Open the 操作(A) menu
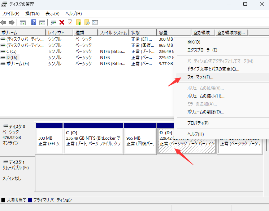 coord(32,13)
